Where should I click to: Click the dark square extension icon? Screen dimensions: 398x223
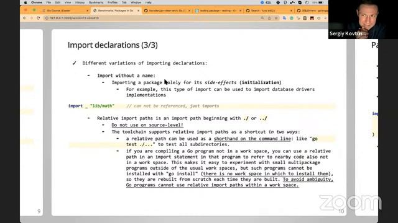pyautogui.click(x=312, y=18)
